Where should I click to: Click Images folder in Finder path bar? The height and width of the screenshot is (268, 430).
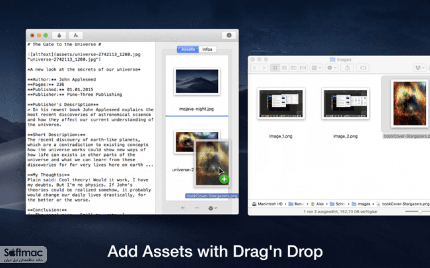click(361, 204)
